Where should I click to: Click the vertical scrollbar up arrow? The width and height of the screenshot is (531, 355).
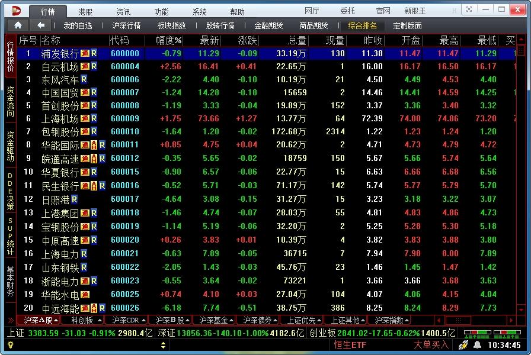[x=521, y=40]
